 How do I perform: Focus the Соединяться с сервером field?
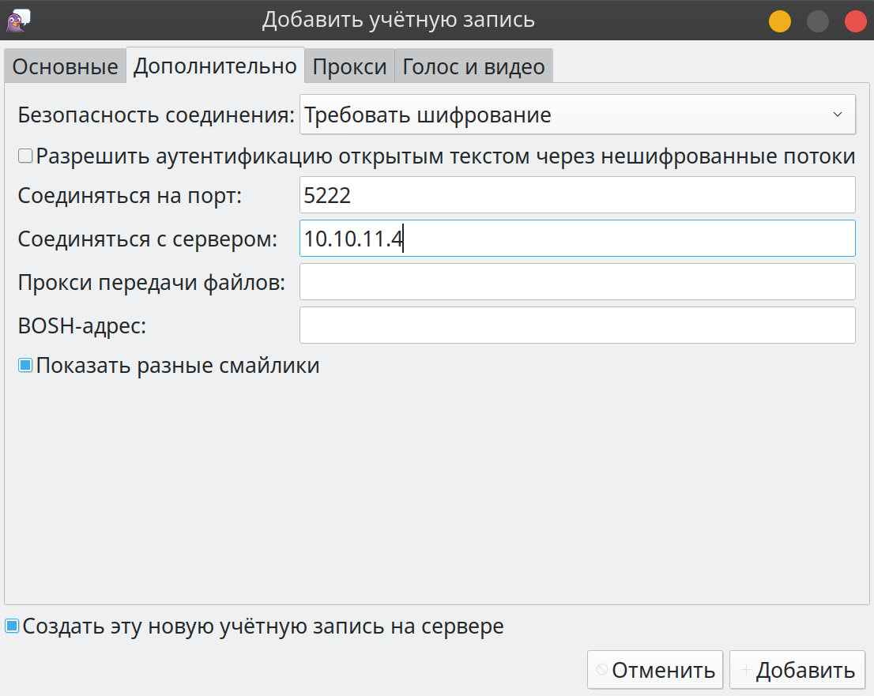[578, 239]
